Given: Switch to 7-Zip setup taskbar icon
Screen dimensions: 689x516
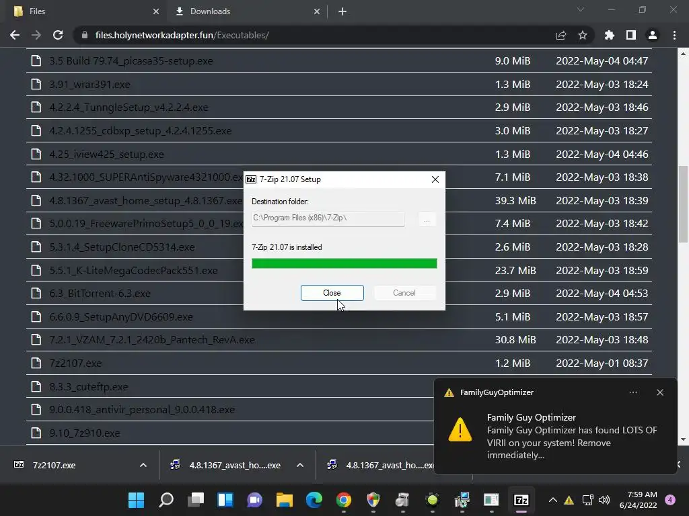Looking at the screenshot, I should pyautogui.click(x=521, y=500).
